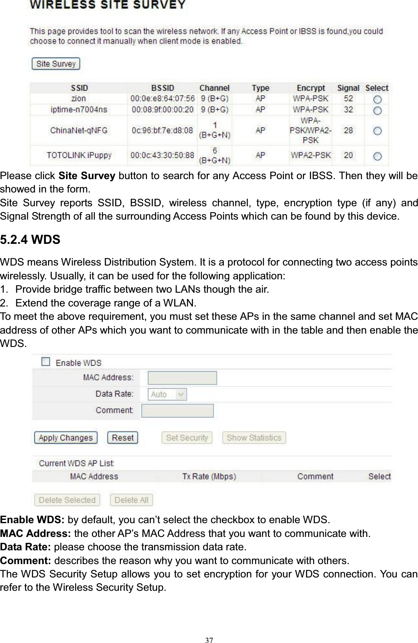Click BSSID 00:08:9f:00:00:20
418x643 pixels.
(x=162, y=109)
